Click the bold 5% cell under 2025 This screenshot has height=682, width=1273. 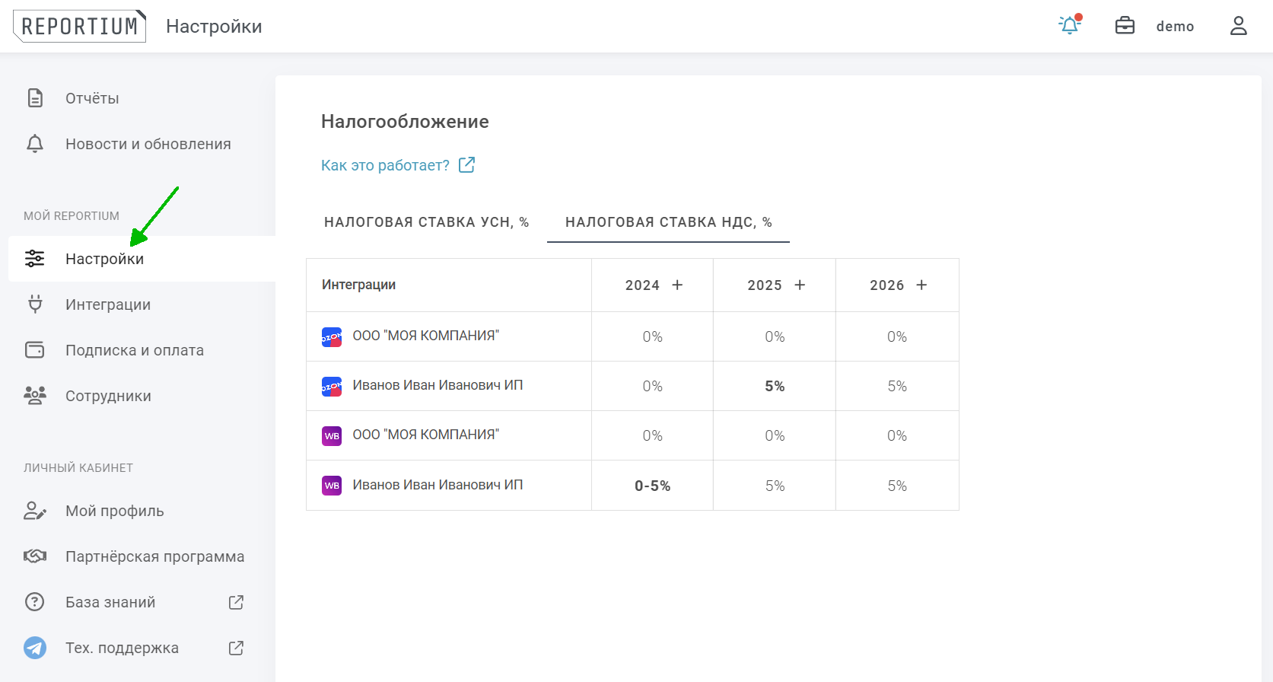pos(775,387)
